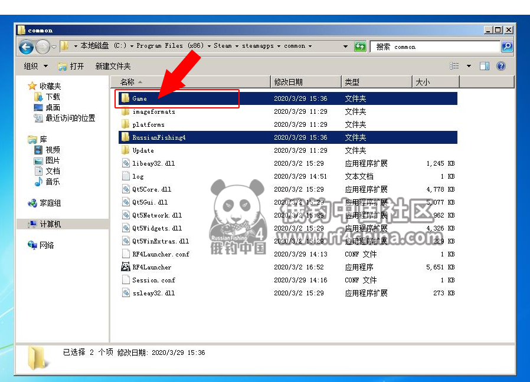Select the Game folder icon
The width and height of the screenshot is (530, 382).
(x=125, y=98)
